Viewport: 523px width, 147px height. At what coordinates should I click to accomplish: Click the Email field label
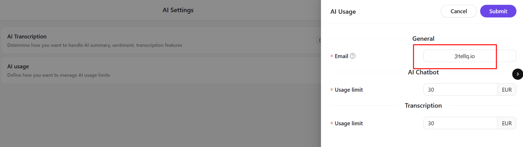pyautogui.click(x=341, y=56)
